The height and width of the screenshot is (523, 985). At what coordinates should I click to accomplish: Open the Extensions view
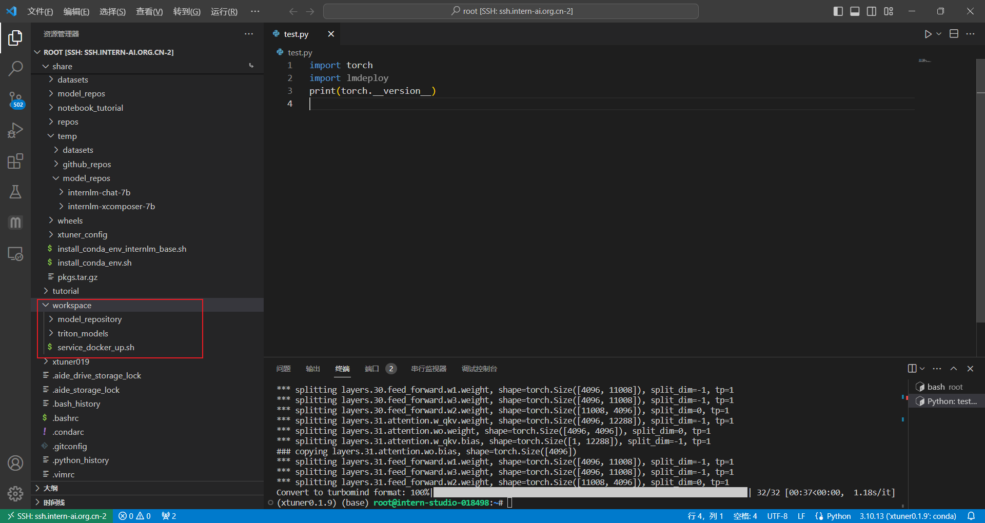coord(15,162)
